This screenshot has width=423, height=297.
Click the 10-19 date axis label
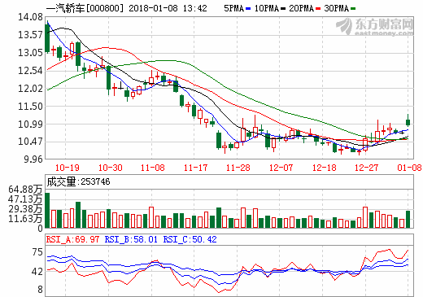tap(68, 168)
